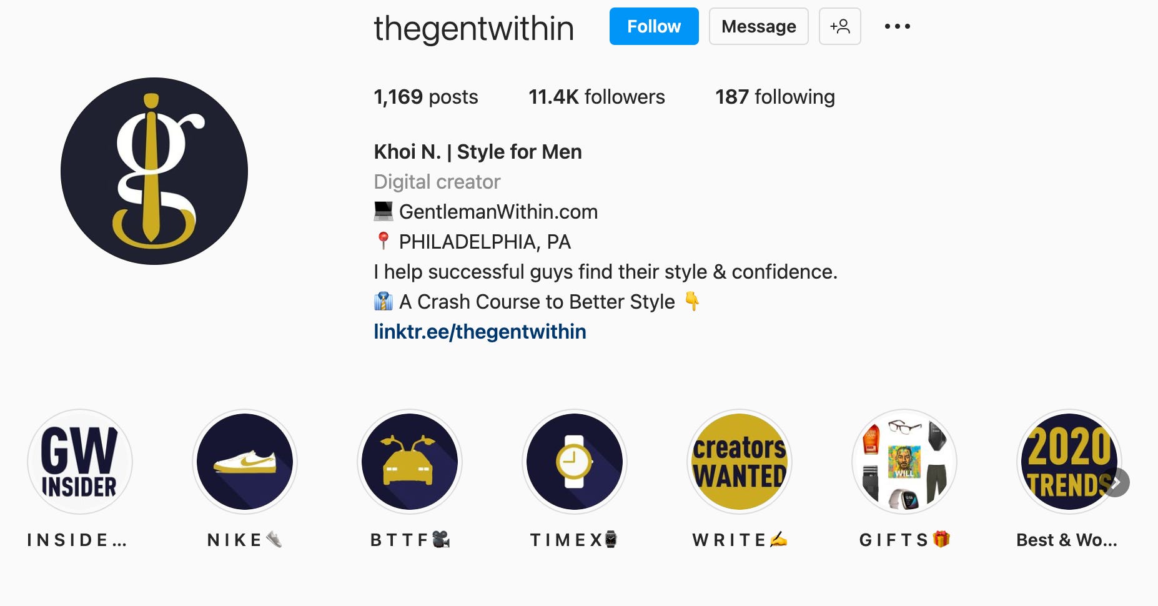This screenshot has height=606, width=1158.
Task: Open the GW Insider story highlight
Action: point(80,462)
